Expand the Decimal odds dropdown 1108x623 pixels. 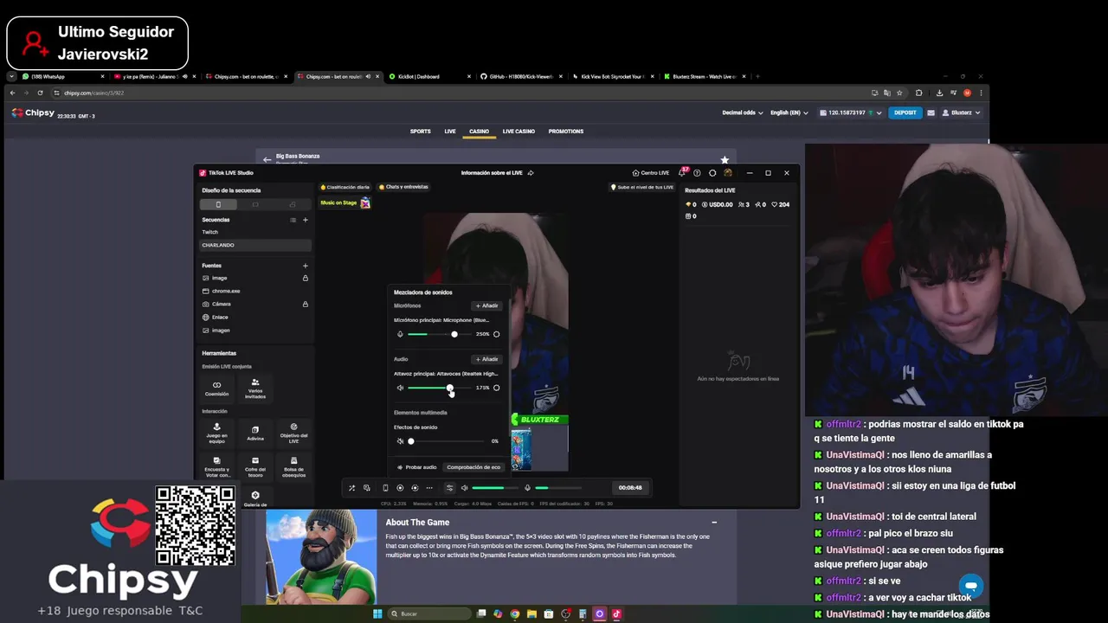coord(743,112)
